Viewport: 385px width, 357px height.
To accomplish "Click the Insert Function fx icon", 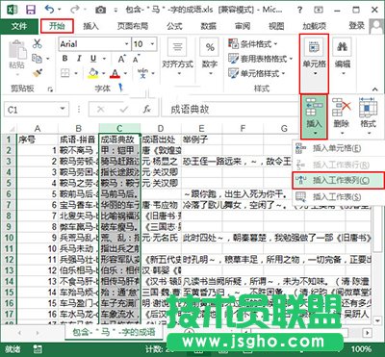I will (147, 110).
